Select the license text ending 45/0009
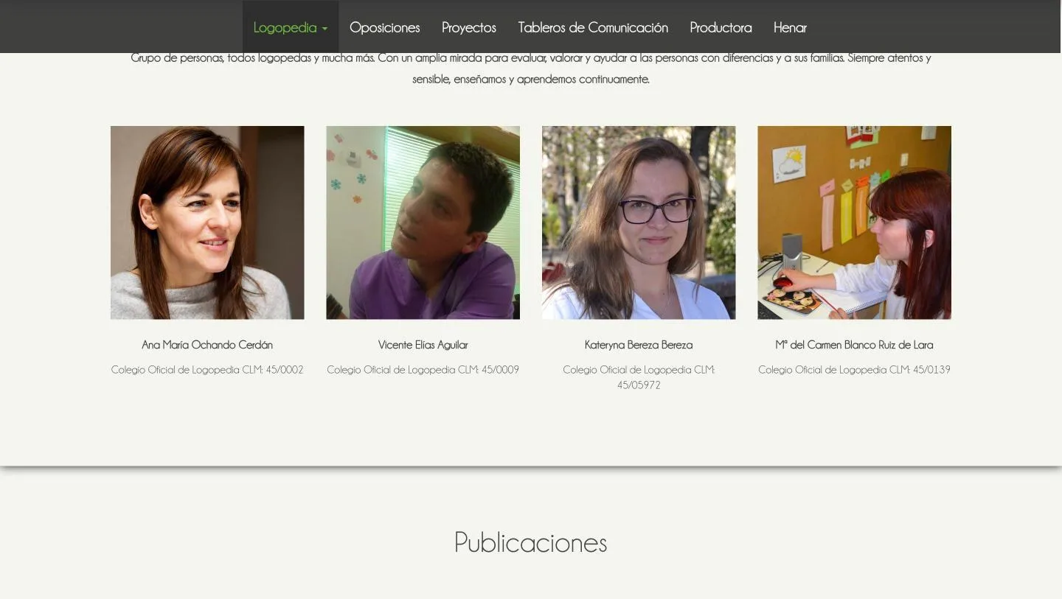Screen dimensions: 1062x599 pos(423,370)
